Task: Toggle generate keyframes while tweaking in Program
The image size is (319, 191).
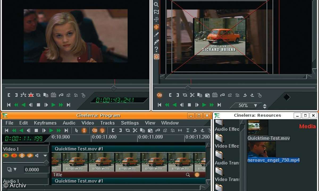Action: click(x=94, y=130)
